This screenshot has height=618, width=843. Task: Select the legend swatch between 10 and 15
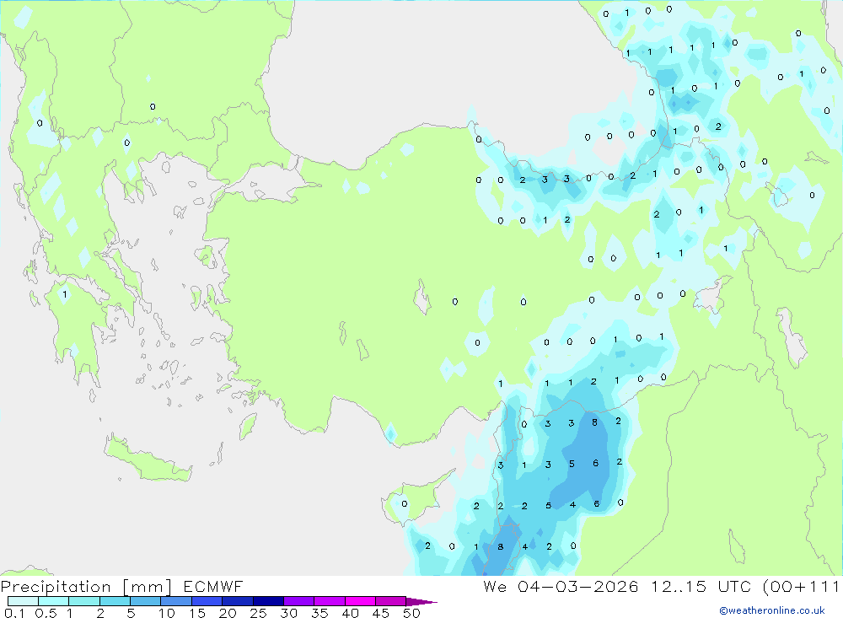(x=176, y=601)
